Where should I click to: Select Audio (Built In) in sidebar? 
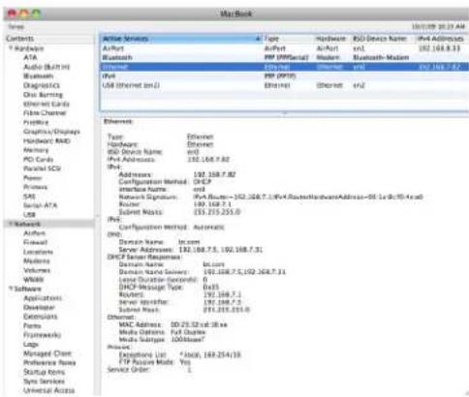pos(47,67)
